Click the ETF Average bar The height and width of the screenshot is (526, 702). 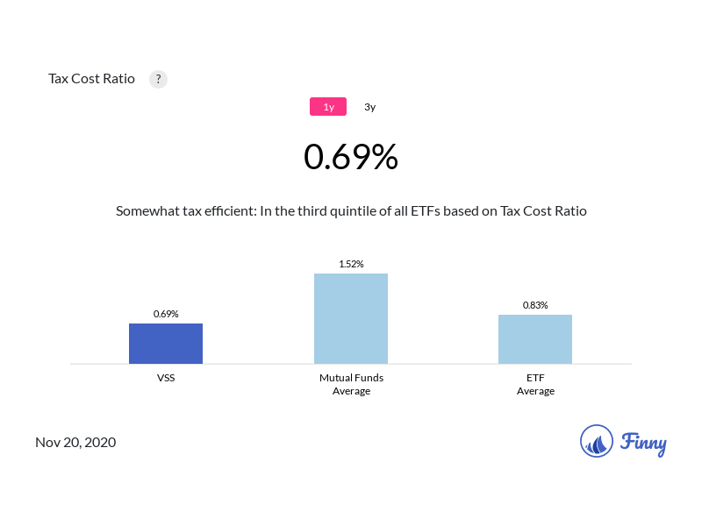tap(535, 339)
